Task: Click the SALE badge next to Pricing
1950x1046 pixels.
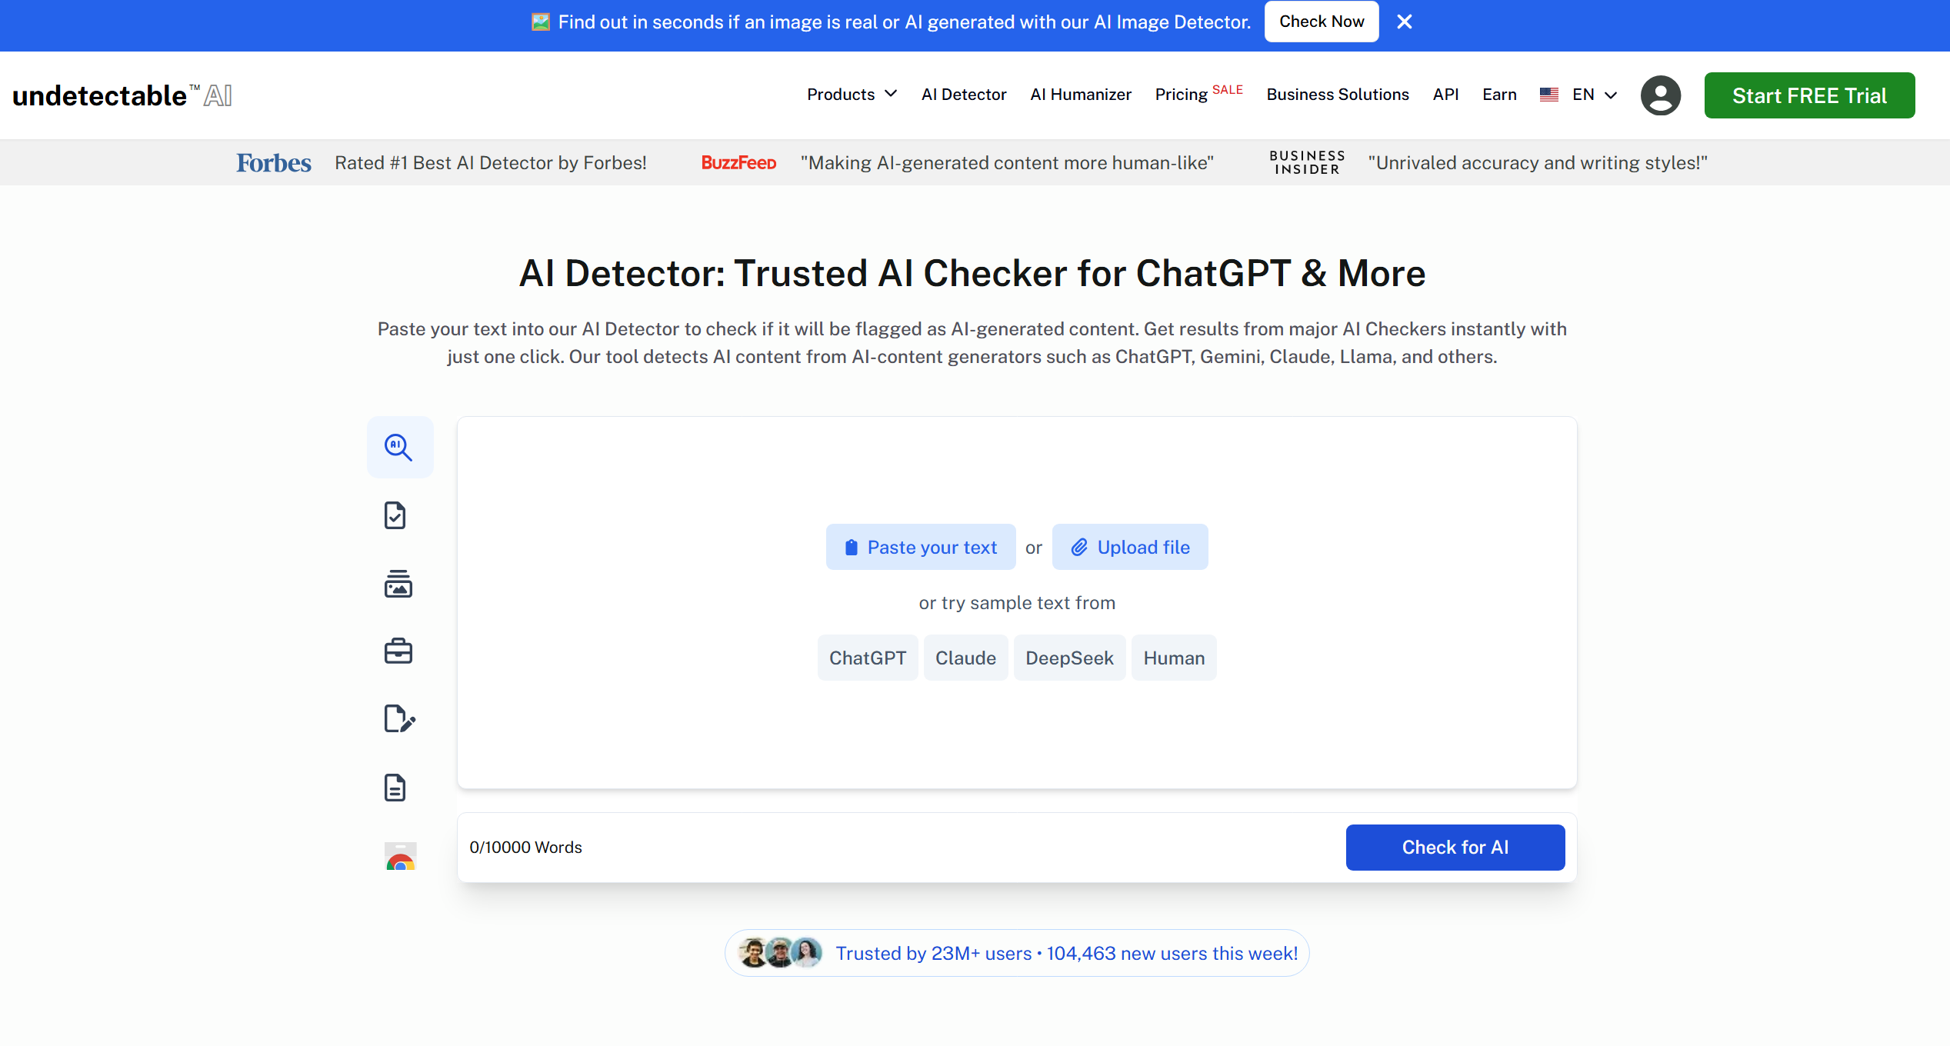Action: (x=1228, y=89)
